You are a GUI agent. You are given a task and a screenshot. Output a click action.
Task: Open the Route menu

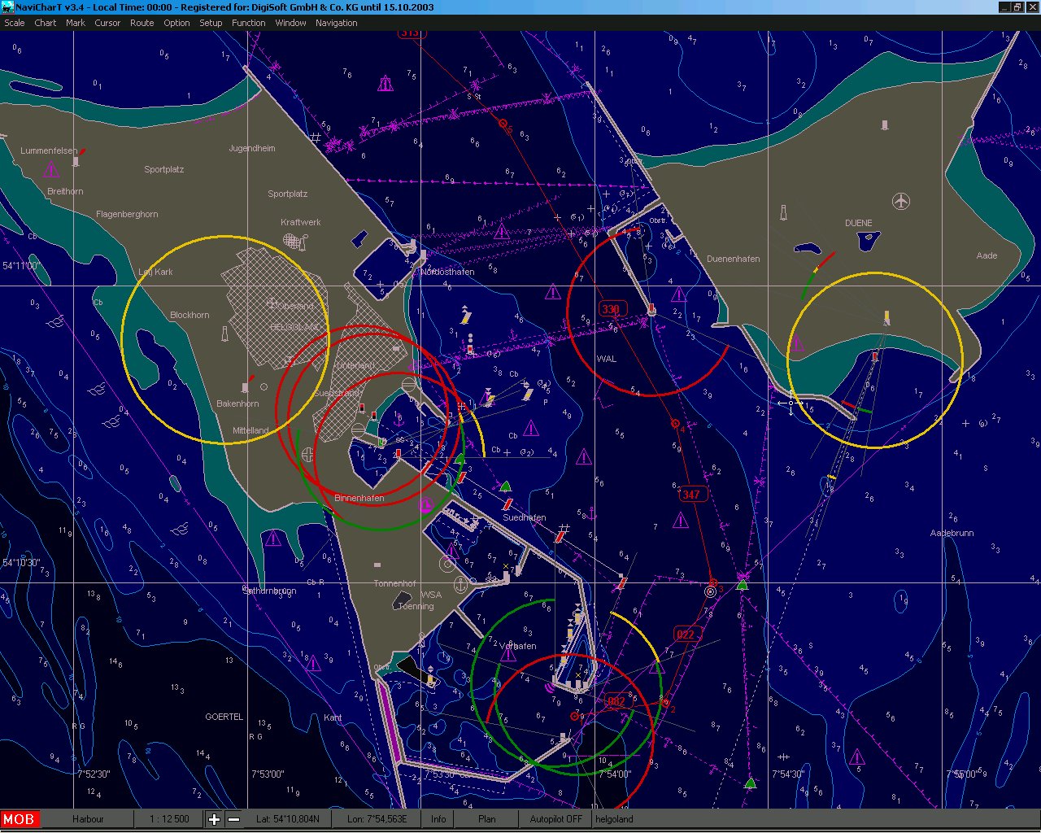click(142, 23)
